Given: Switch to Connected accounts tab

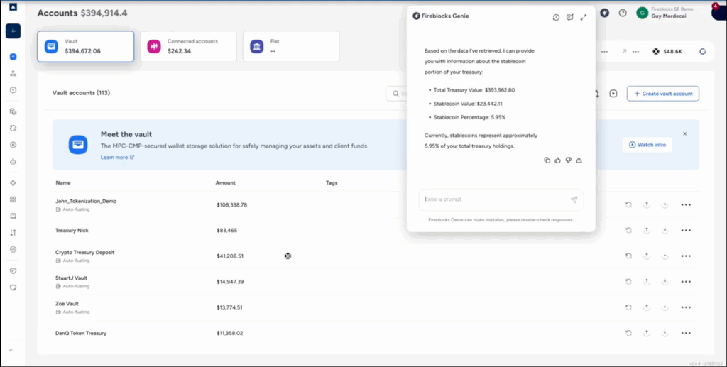Looking at the screenshot, I should [x=188, y=46].
